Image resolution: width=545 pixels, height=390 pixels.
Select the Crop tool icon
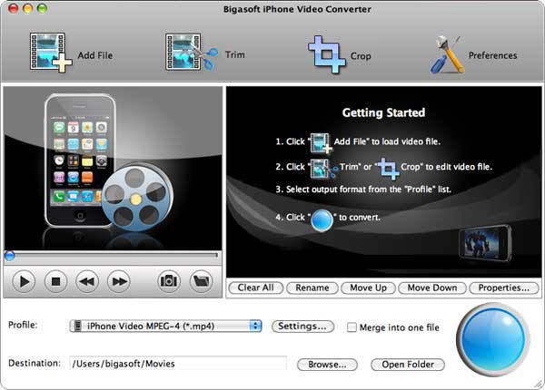coord(327,54)
